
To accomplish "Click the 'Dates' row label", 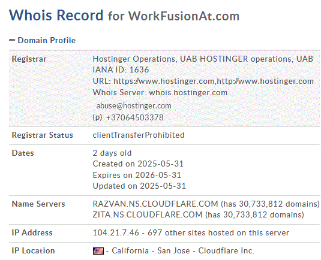I will point(23,153).
